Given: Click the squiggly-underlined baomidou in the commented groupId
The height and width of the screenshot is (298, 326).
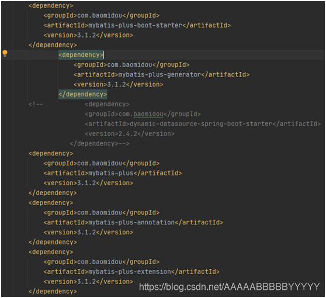Looking at the screenshot, I should pyautogui.click(x=148, y=114).
